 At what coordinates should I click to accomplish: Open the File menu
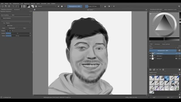[2, 3]
